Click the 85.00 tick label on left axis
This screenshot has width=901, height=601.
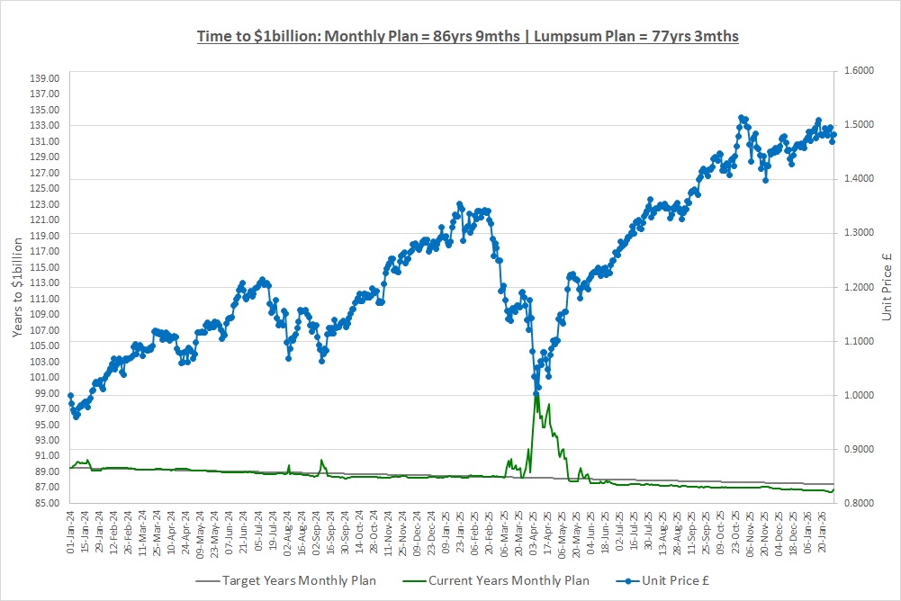point(45,503)
